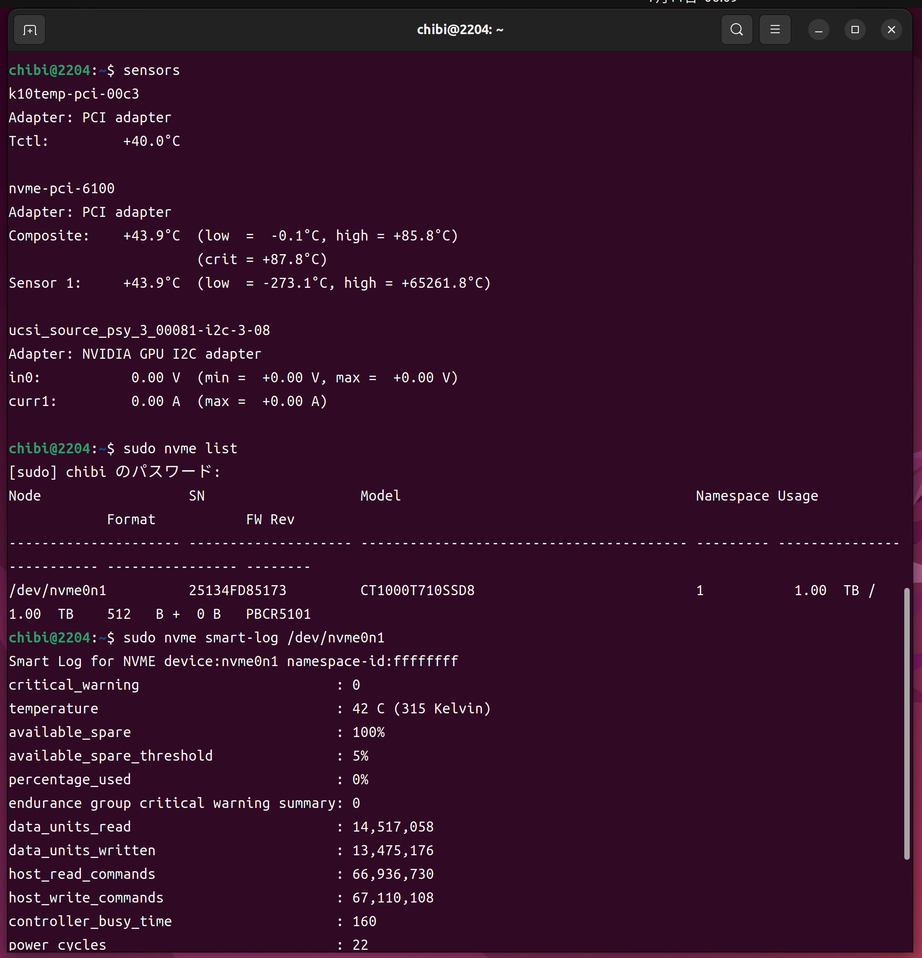922x958 pixels.
Task: Click the power_cycles line at bottom
Action: pos(58,944)
